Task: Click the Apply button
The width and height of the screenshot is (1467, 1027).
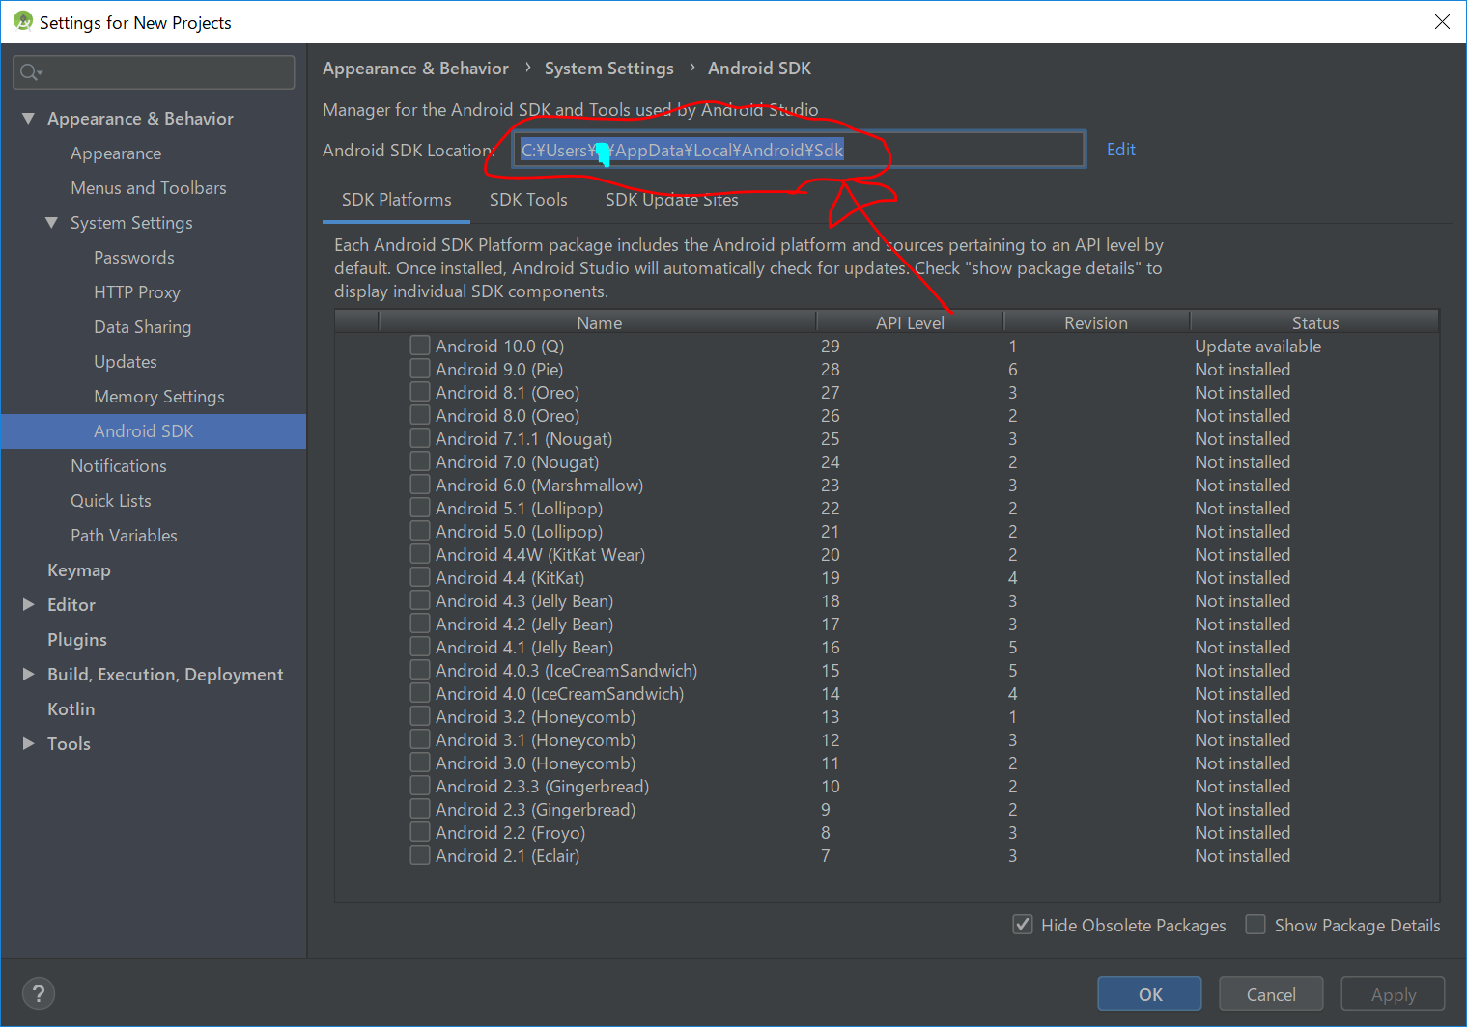Action: pyautogui.click(x=1393, y=994)
